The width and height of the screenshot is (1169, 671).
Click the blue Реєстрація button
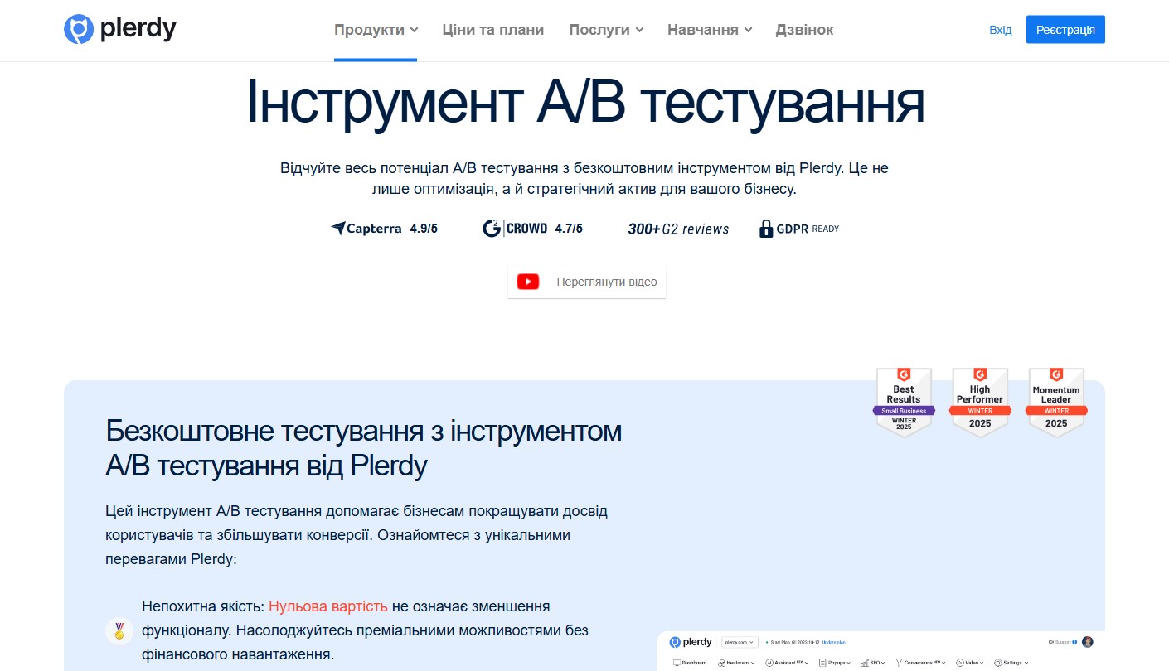pos(1065,30)
